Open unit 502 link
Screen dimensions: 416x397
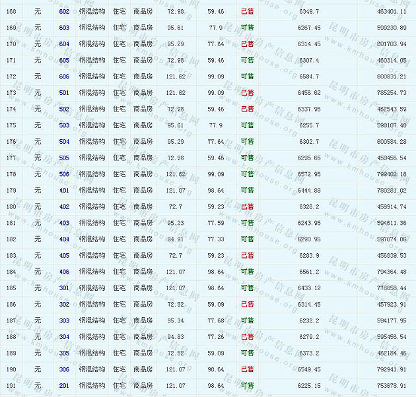(64, 109)
